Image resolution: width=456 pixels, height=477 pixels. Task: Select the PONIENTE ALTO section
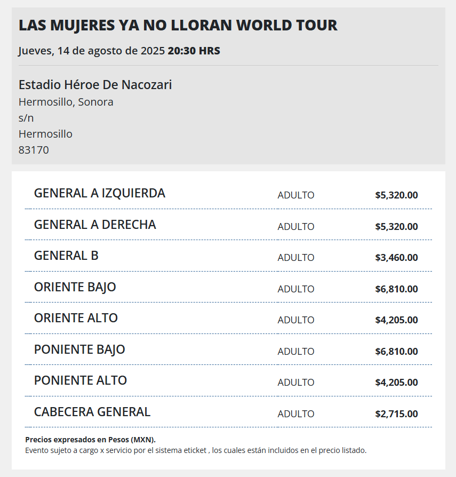tap(228, 380)
